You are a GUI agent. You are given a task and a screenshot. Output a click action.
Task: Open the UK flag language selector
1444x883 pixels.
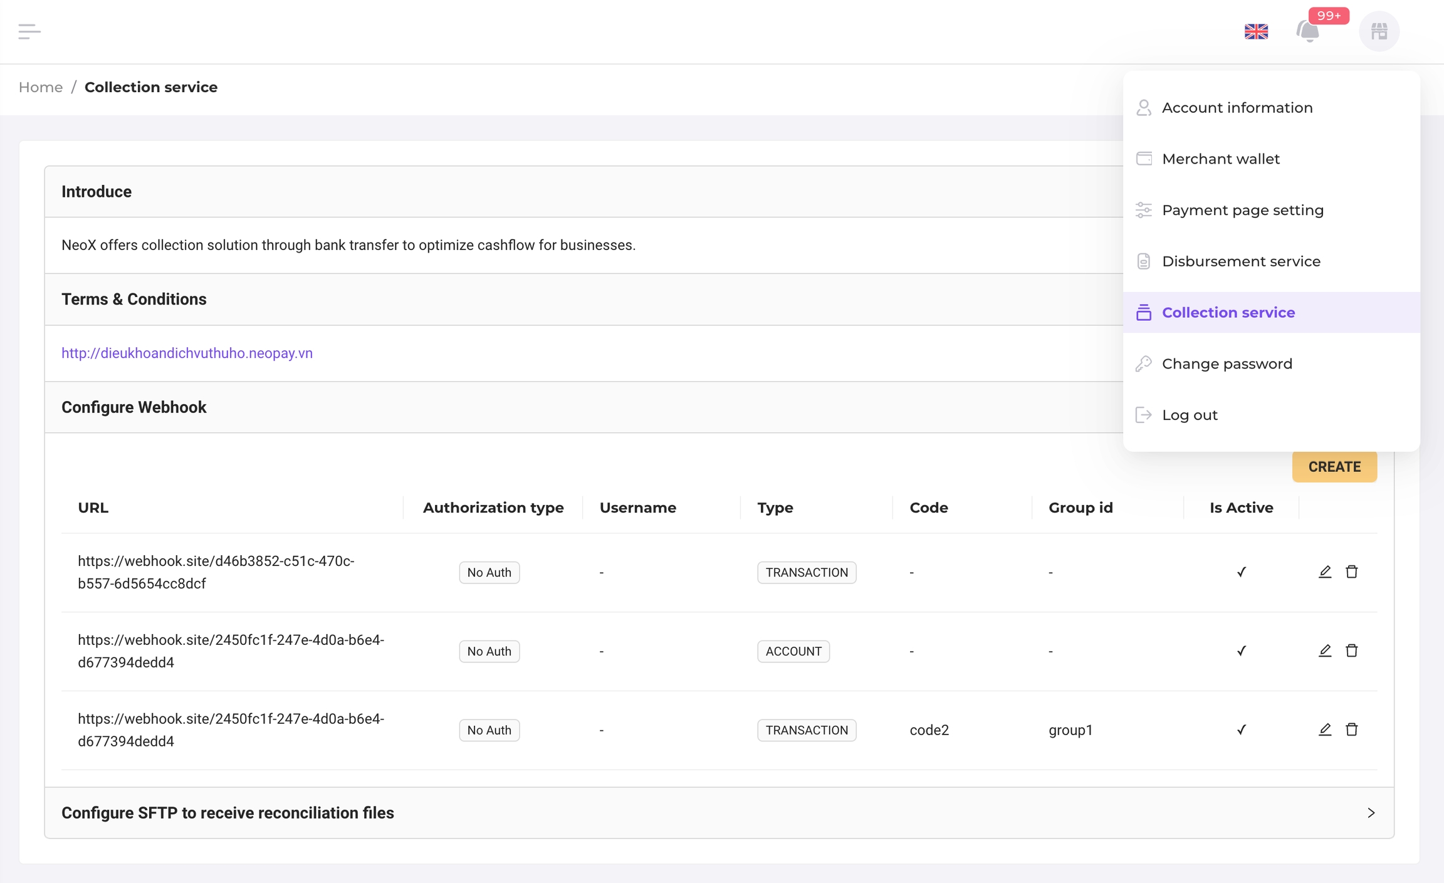[1256, 31]
